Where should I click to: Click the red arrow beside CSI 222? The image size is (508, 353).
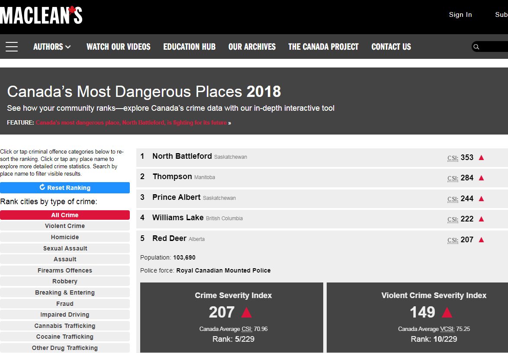[x=482, y=219]
